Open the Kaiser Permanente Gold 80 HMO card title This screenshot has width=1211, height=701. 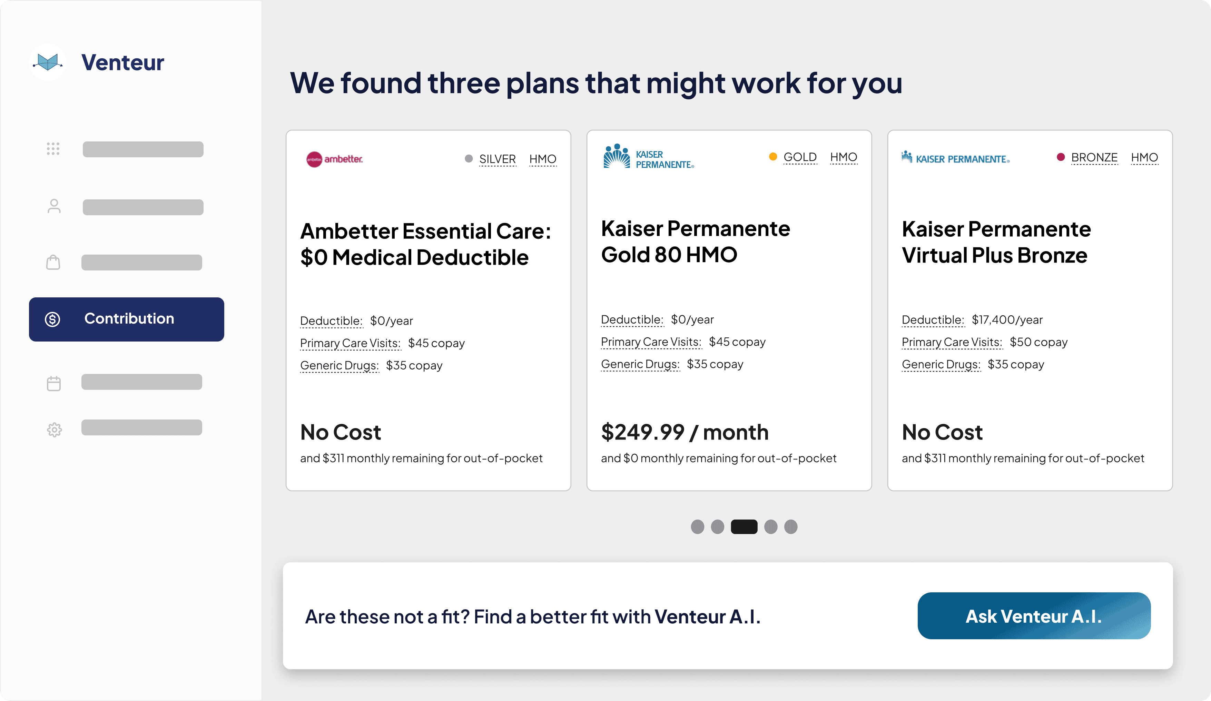(x=695, y=242)
